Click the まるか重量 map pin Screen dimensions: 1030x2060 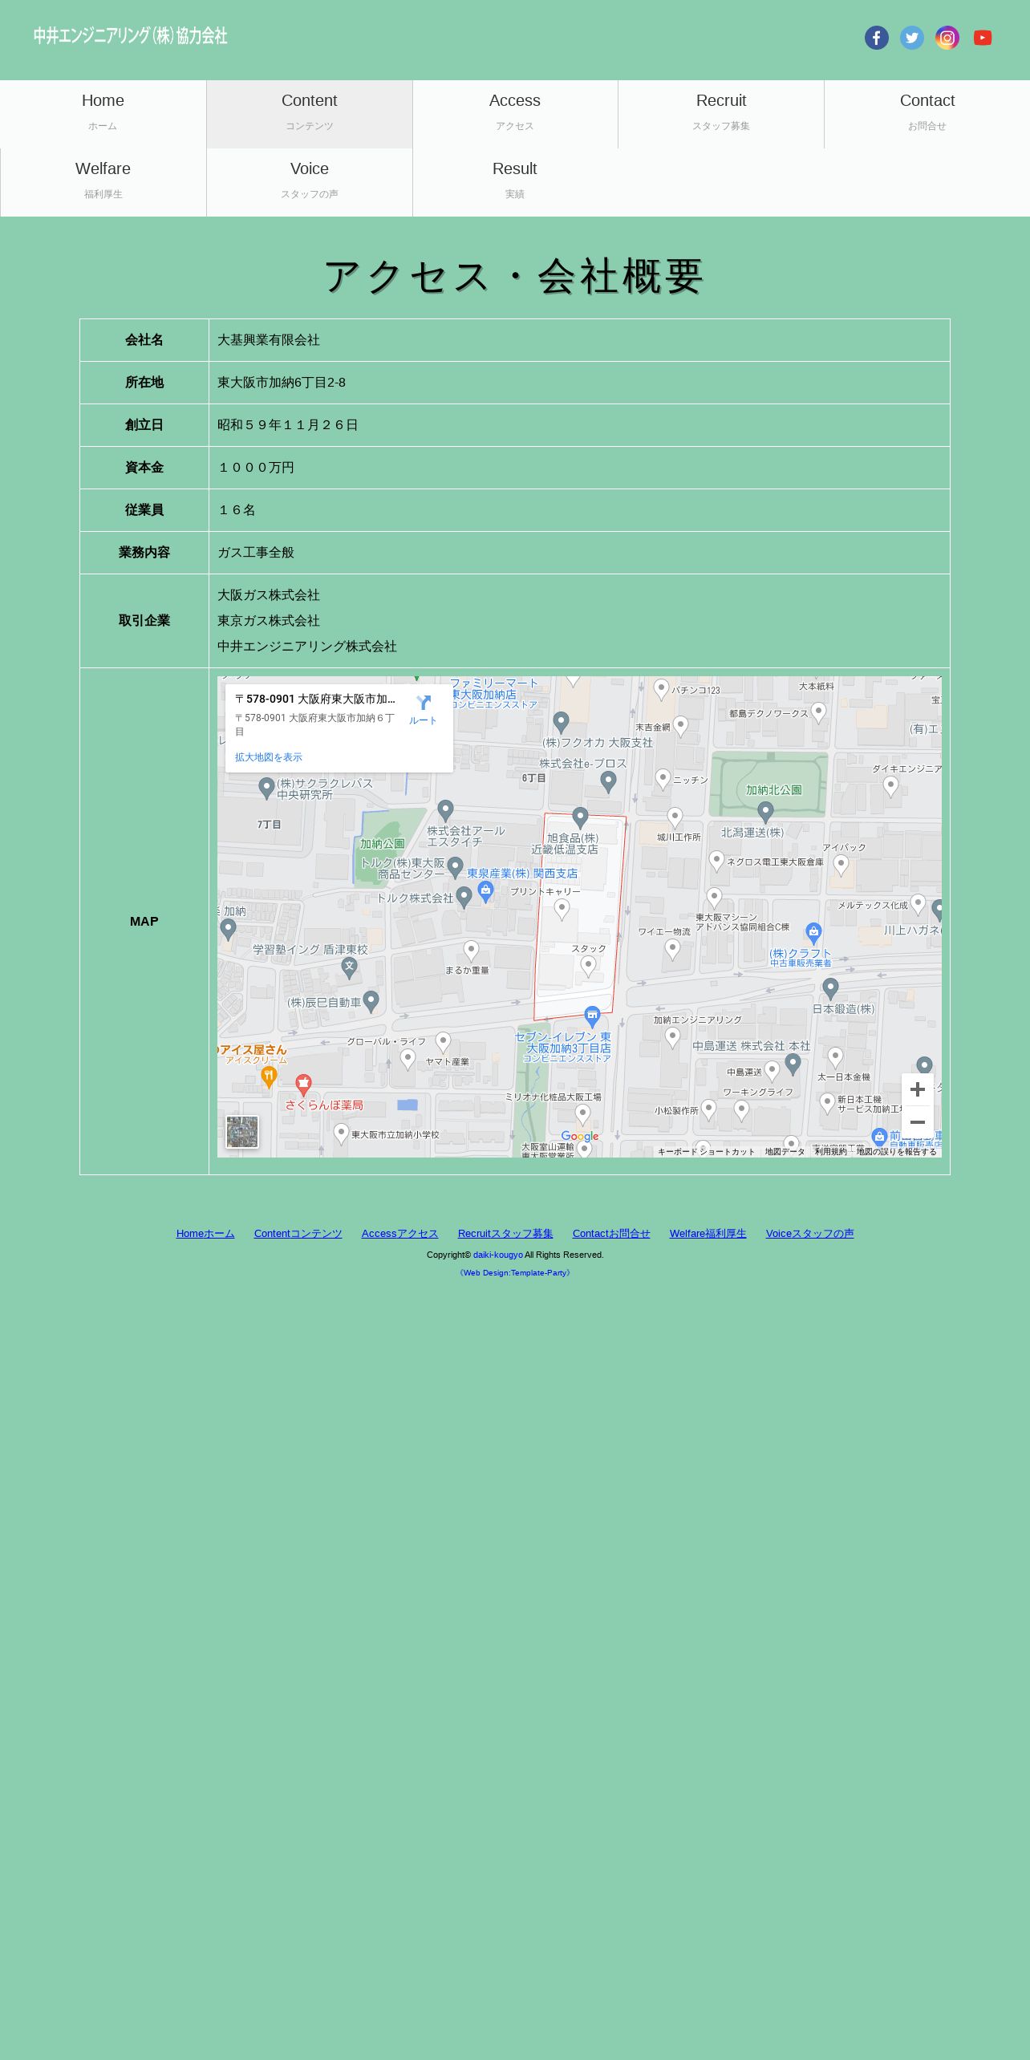pos(471,951)
